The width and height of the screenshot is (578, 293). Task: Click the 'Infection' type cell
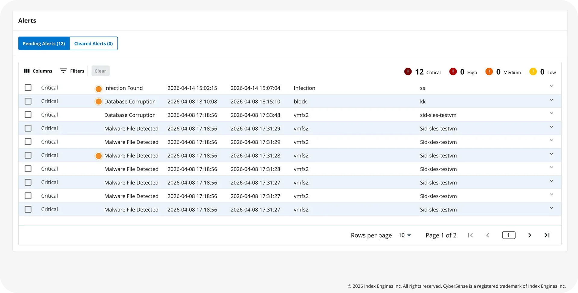click(304, 88)
